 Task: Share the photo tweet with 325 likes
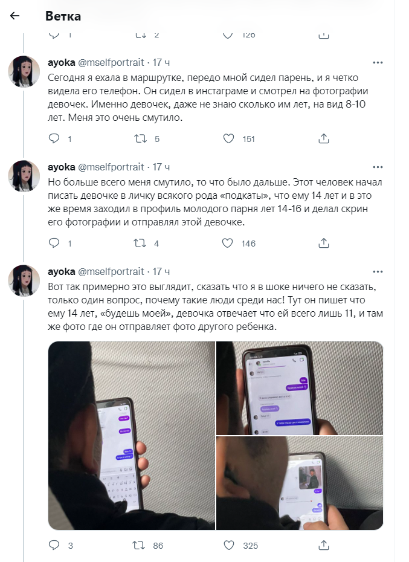[324, 545]
